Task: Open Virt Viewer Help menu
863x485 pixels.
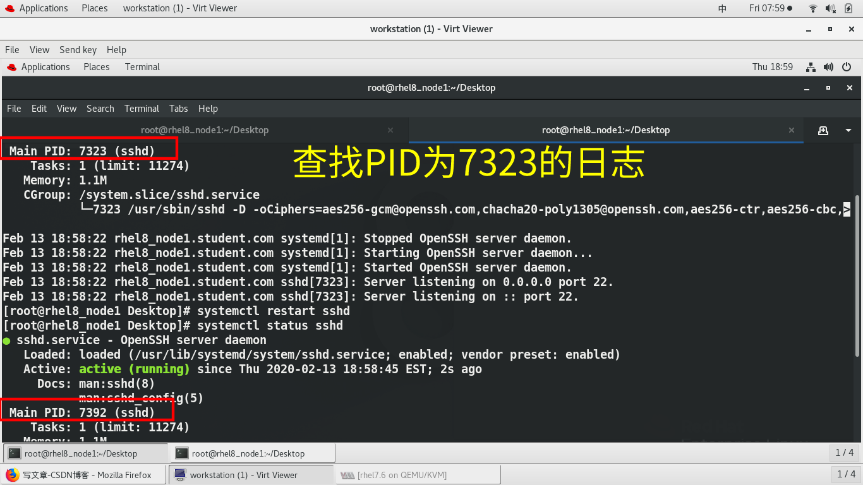Action: 116,50
